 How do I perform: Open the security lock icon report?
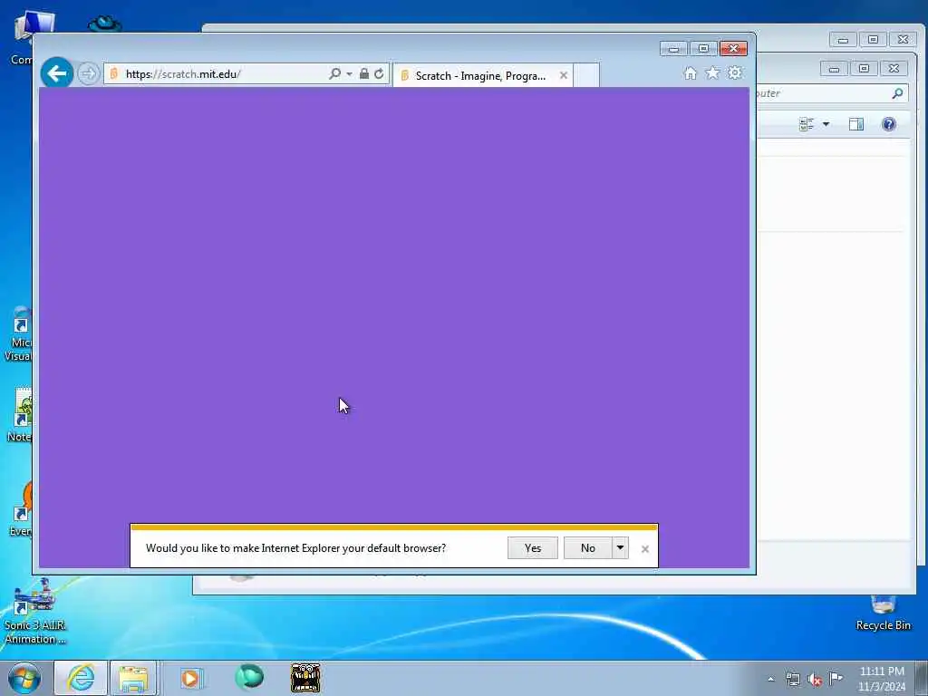tap(364, 73)
